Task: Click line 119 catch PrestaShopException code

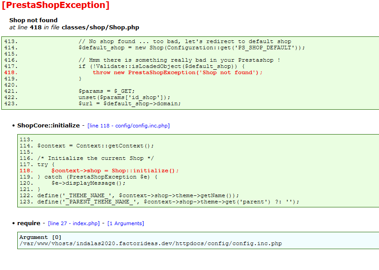Action: click(x=98, y=177)
